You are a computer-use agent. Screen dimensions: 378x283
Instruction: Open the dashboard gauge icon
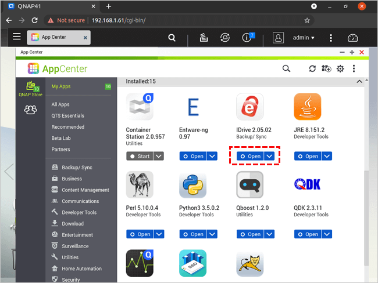(352, 38)
